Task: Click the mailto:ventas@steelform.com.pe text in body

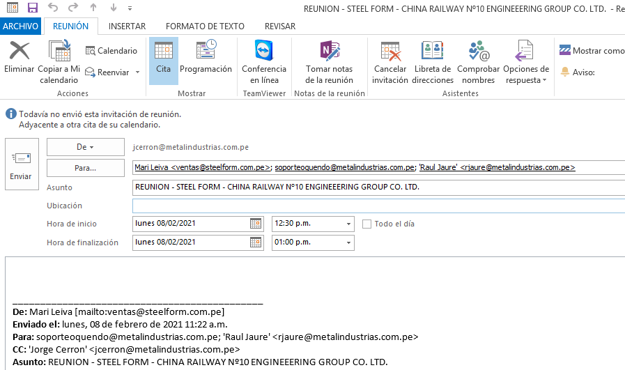Action: tap(150, 311)
